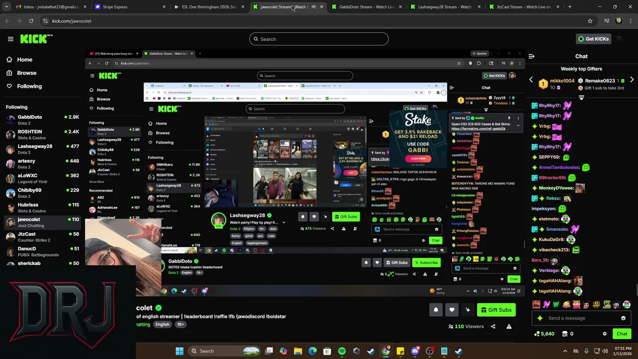Click the sparkle icon beside Gift Subs
The width and height of the screenshot is (638, 359).
pyautogui.click(x=468, y=310)
